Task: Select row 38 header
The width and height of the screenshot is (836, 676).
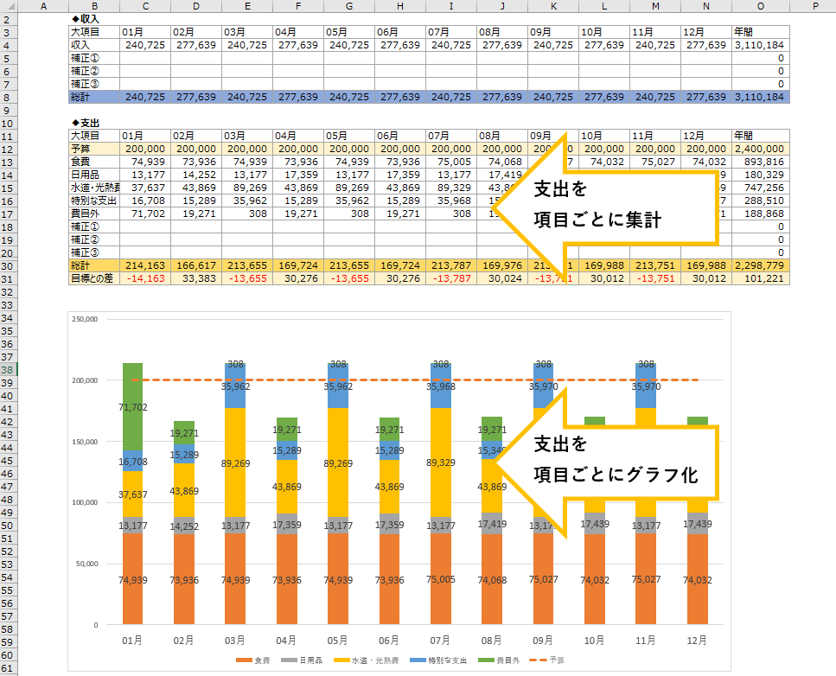Action: [x=8, y=370]
